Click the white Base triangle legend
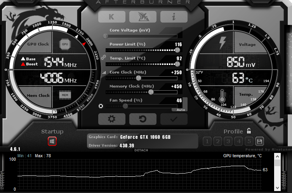Image resolution: width=292 pixels, height=193 pixels. (x=23, y=59)
